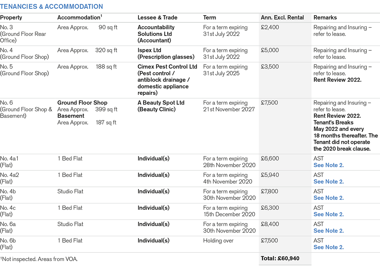
Task: Click the Cimex Pest Control Ltd entry
Action: click(167, 67)
